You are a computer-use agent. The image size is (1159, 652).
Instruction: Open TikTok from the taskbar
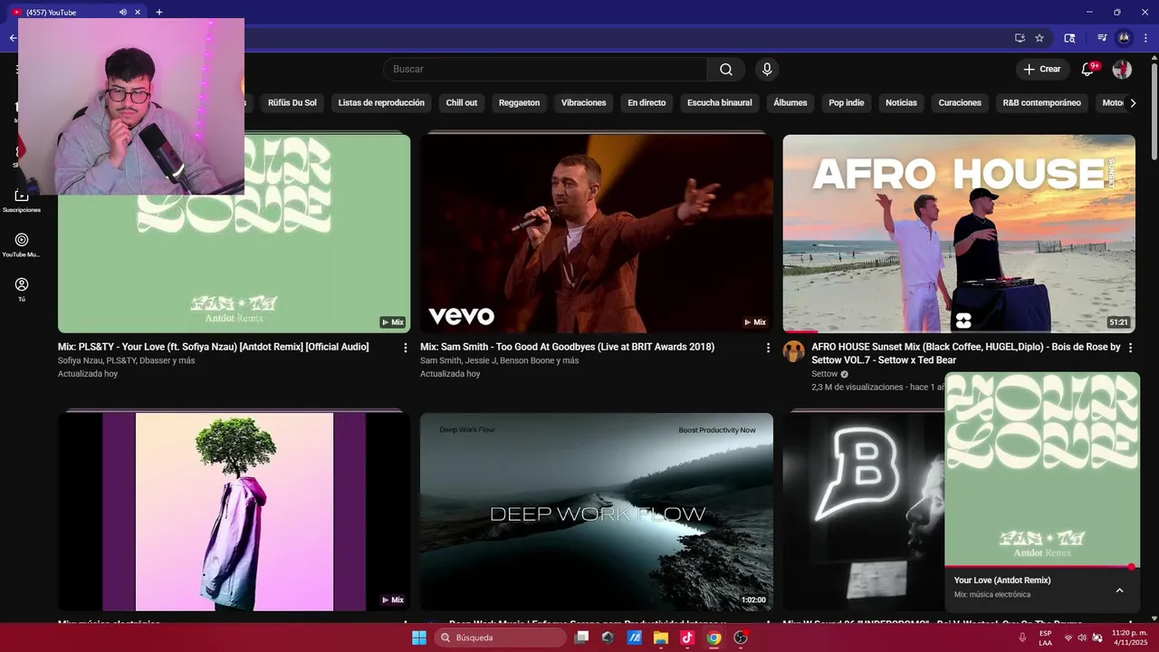687,638
